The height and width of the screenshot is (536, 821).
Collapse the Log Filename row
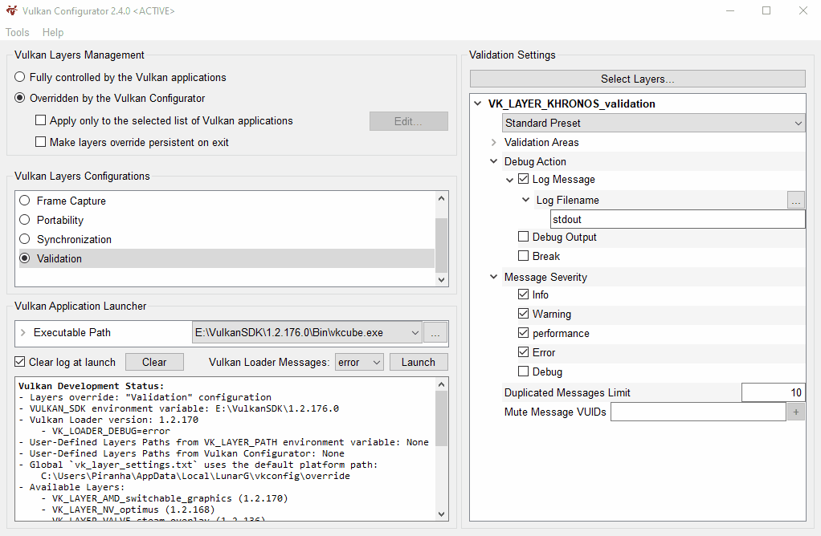coord(525,200)
